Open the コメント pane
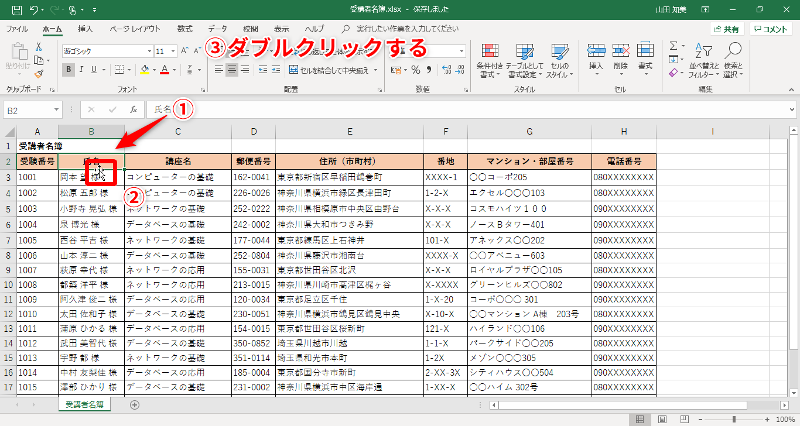 pyautogui.click(x=771, y=29)
